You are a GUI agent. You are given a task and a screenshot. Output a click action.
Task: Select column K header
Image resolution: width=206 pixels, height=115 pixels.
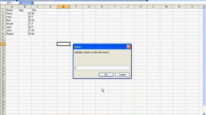tap(141, 7)
